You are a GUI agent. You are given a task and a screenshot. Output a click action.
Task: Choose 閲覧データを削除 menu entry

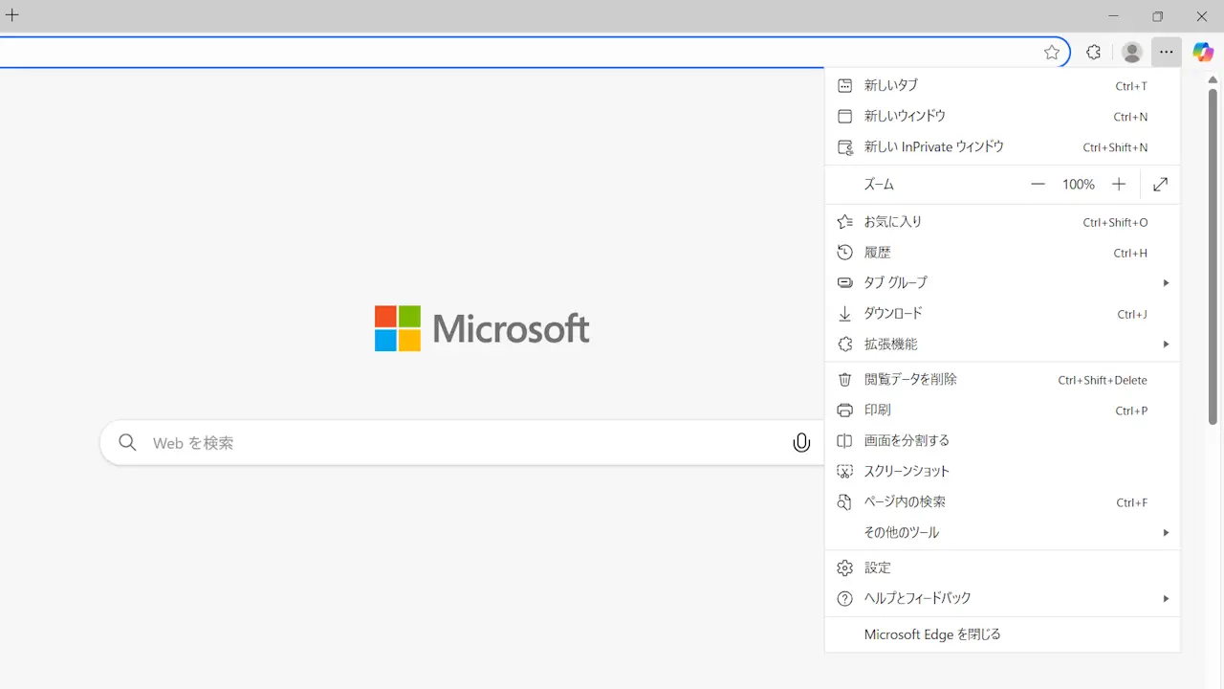[x=910, y=379]
